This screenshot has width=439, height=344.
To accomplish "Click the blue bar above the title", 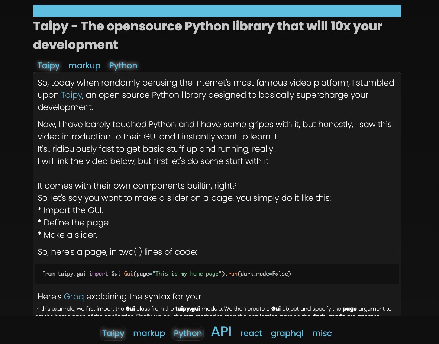I will coord(217,11).
